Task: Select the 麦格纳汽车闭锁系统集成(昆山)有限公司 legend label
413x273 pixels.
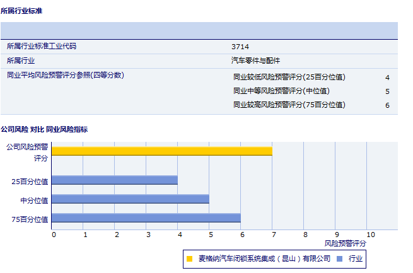Action: point(264,258)
